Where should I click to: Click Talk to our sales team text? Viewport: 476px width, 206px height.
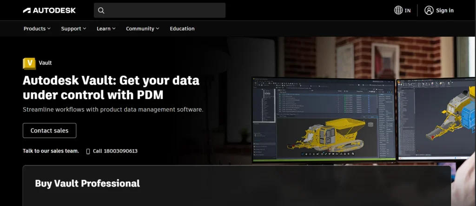(x=51, y=151)
